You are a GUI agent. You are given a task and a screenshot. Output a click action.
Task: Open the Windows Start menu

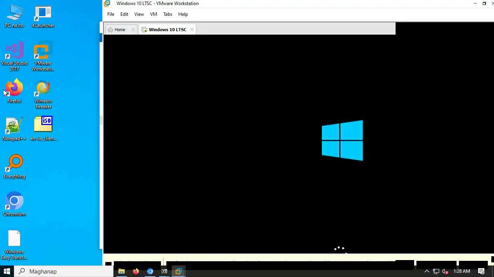coord(7,271)
